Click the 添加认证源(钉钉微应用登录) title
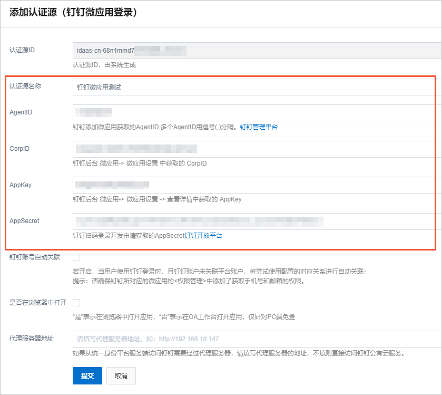This screenshot has height=395, width=442. pos(73,13)
